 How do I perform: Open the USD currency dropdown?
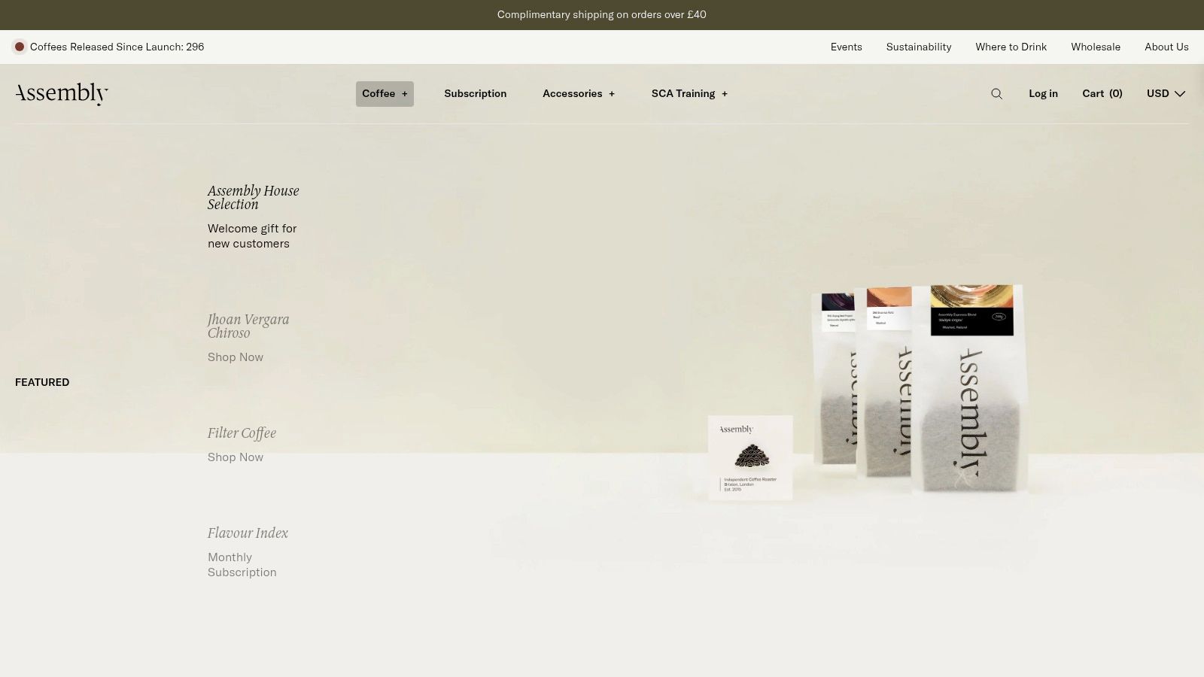point(1166,94)
